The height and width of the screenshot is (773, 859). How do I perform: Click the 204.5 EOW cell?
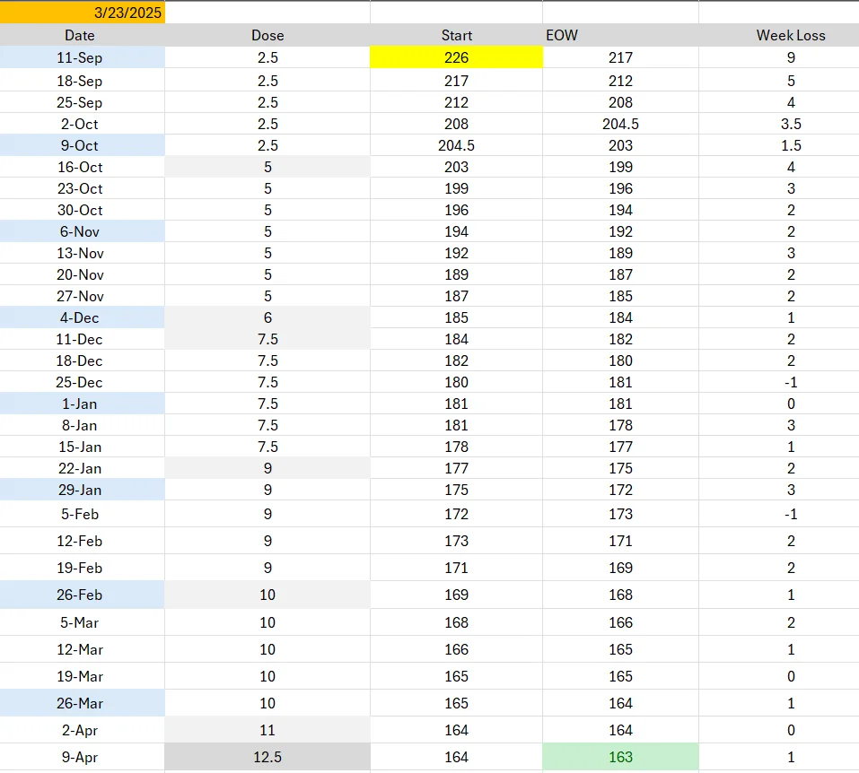tap(621, 124)
